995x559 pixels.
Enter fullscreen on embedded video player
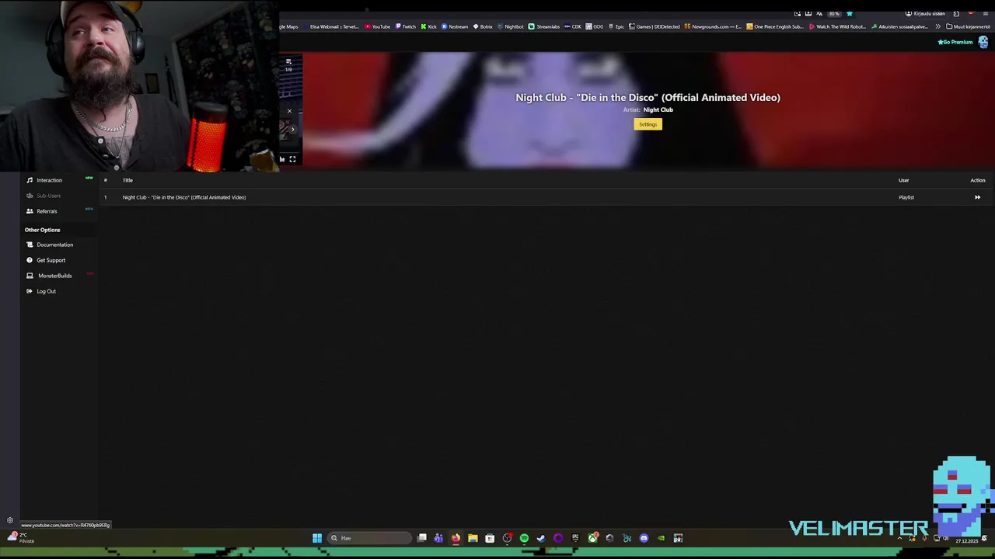click(292, 159)
